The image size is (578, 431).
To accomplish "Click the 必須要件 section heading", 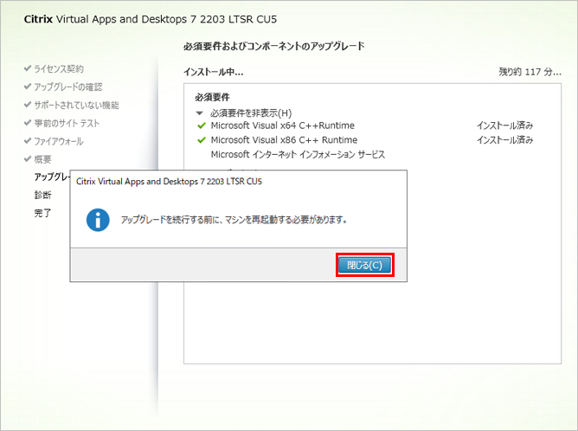I will [x=212, y=97].
